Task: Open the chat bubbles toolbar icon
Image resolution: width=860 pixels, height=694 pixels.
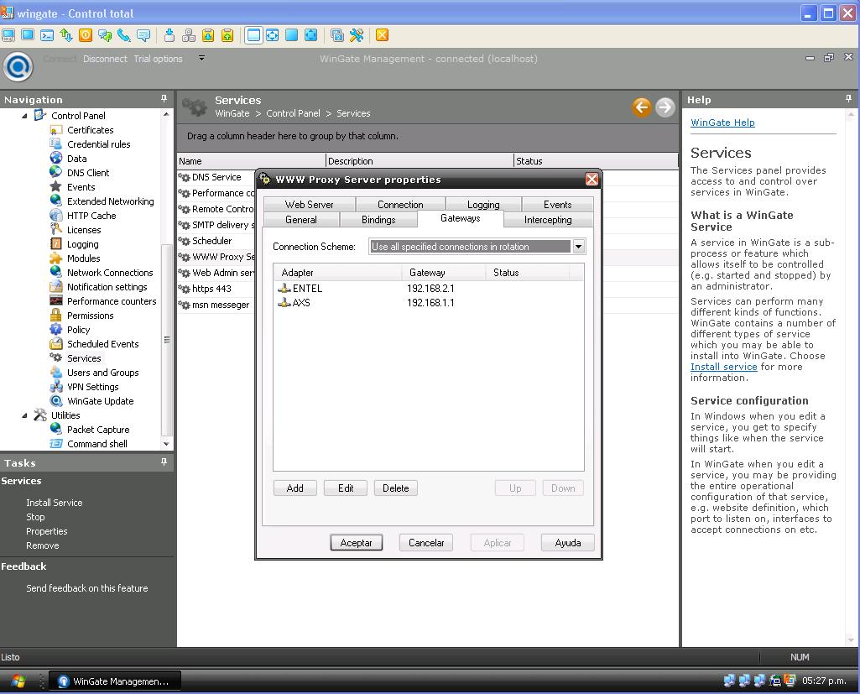Action: click(105, 35)
